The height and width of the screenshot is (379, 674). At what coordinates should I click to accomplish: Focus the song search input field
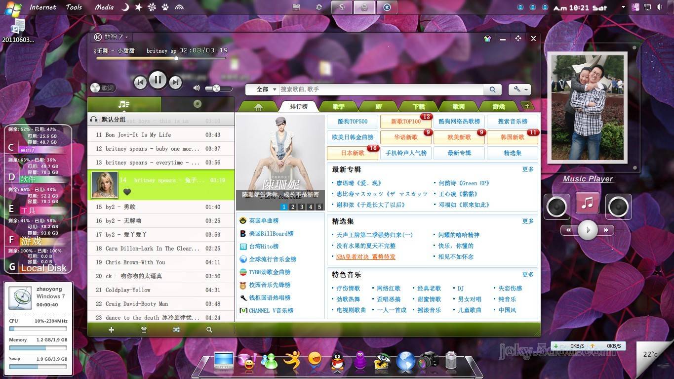(x=381, y=89)
